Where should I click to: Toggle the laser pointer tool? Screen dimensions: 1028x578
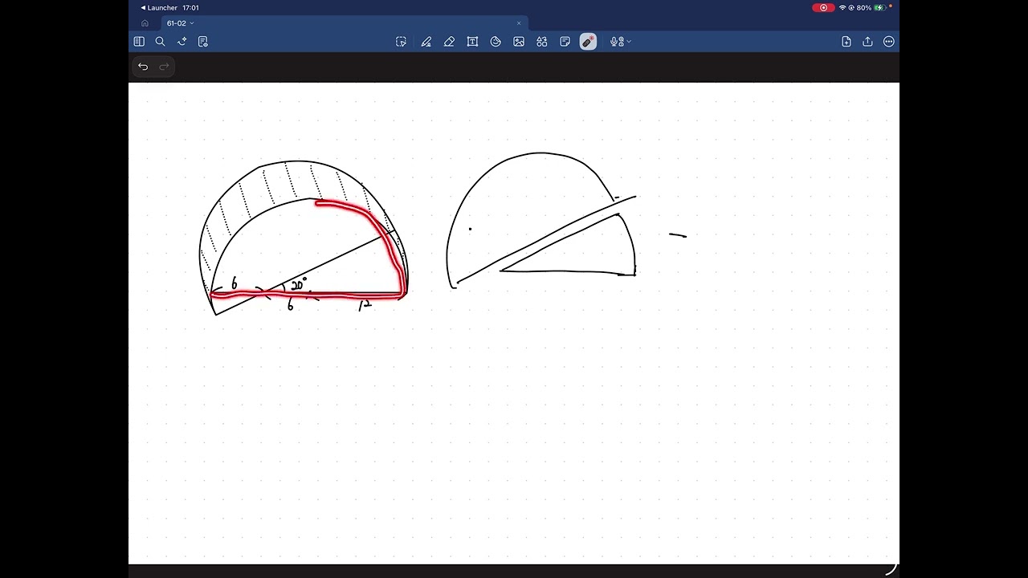pyautogui.click(x=588, y=42)
